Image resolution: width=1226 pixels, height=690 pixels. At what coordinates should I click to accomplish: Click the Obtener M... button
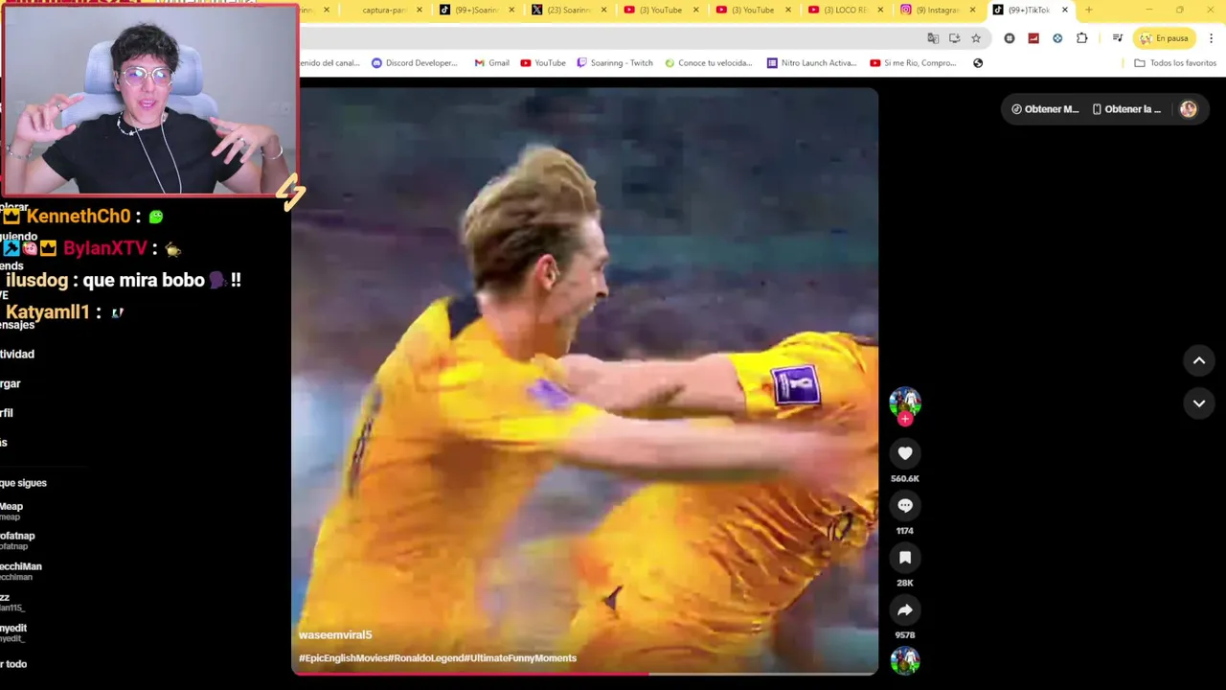[x=1045, y=109]
